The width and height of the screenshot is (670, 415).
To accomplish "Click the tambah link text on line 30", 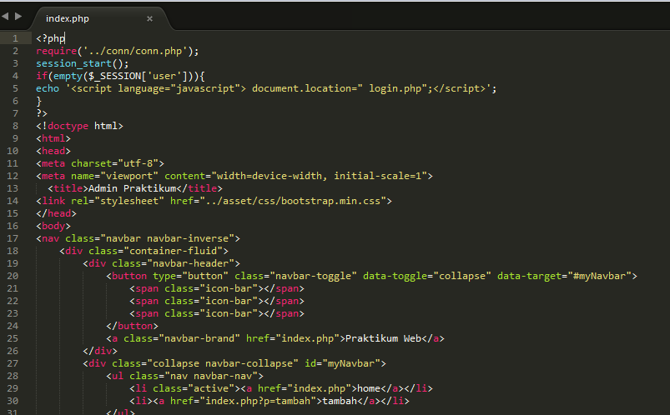I will (x=340, y=401).
